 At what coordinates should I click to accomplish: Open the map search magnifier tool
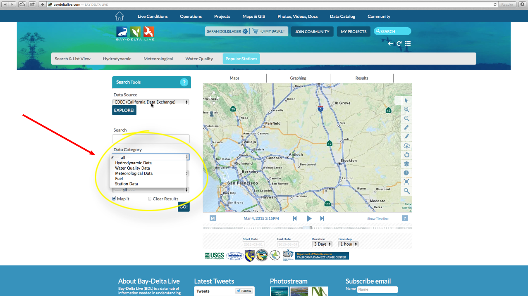click(406, 191)
